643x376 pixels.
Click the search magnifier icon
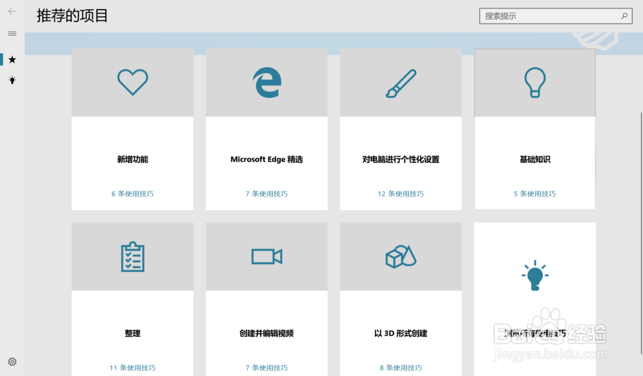coord(624,16)
